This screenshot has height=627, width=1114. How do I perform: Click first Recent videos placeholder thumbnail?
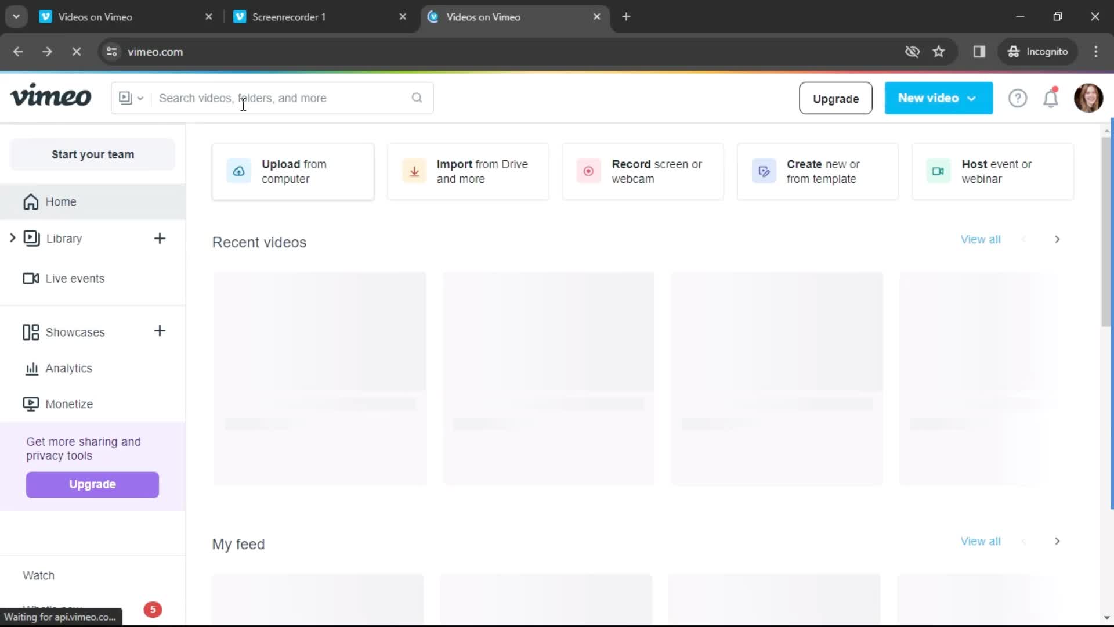[320, 332]
